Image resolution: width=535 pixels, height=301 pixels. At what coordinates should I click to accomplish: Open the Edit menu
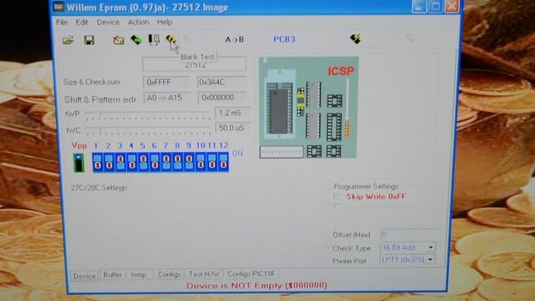82,23
